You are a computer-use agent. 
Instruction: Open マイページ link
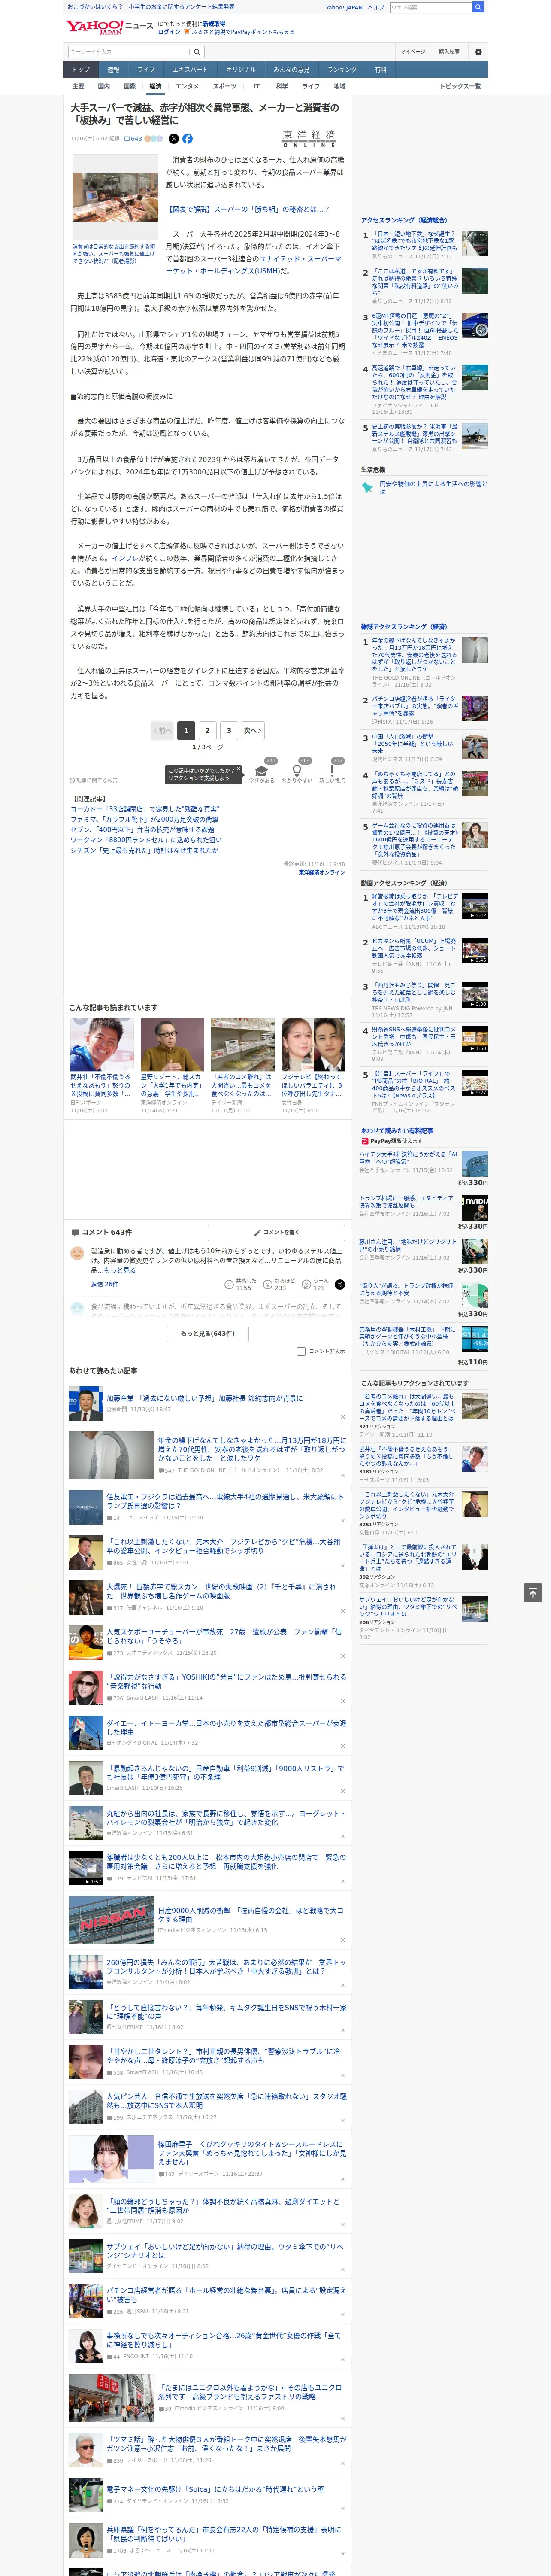(413, 52)
